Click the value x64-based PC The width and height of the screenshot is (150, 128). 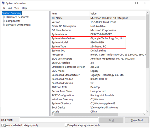(x=98, y=46)
